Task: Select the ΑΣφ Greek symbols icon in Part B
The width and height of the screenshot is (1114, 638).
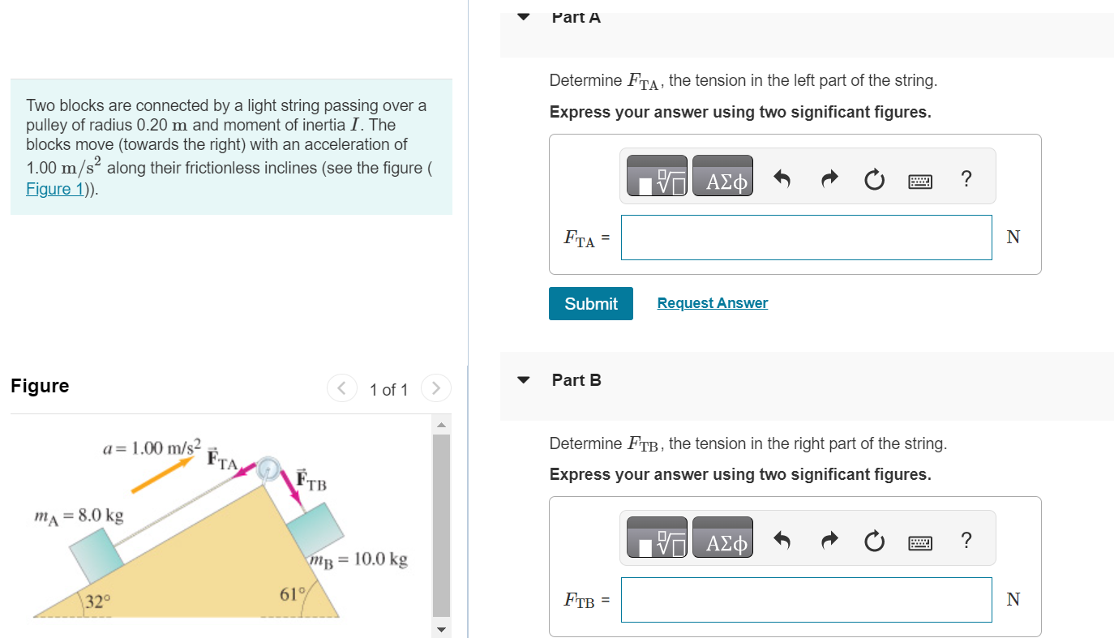Action: 722,537
